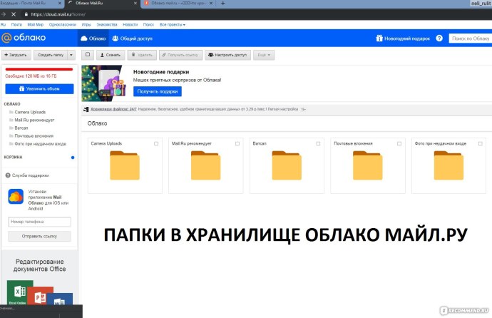Click the Excel Online icon
Image resolution: width=492 pixels, height=318 pixels.
19,292
